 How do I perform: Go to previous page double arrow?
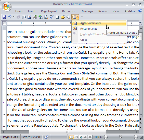(141, 119)
